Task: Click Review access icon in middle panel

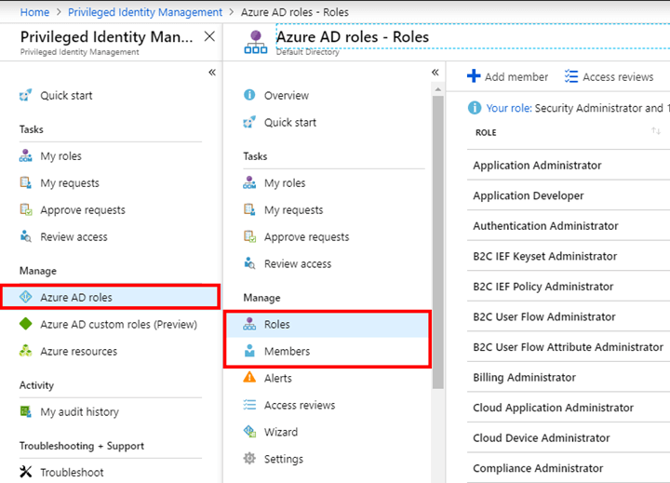Action: (249, 263)
